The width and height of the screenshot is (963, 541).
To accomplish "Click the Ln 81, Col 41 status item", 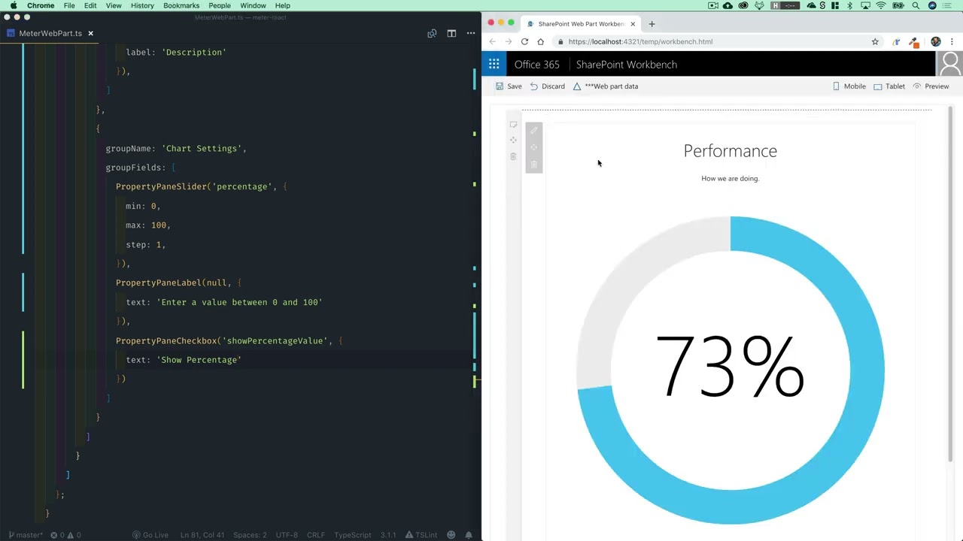I will click(x=202, y=535).
